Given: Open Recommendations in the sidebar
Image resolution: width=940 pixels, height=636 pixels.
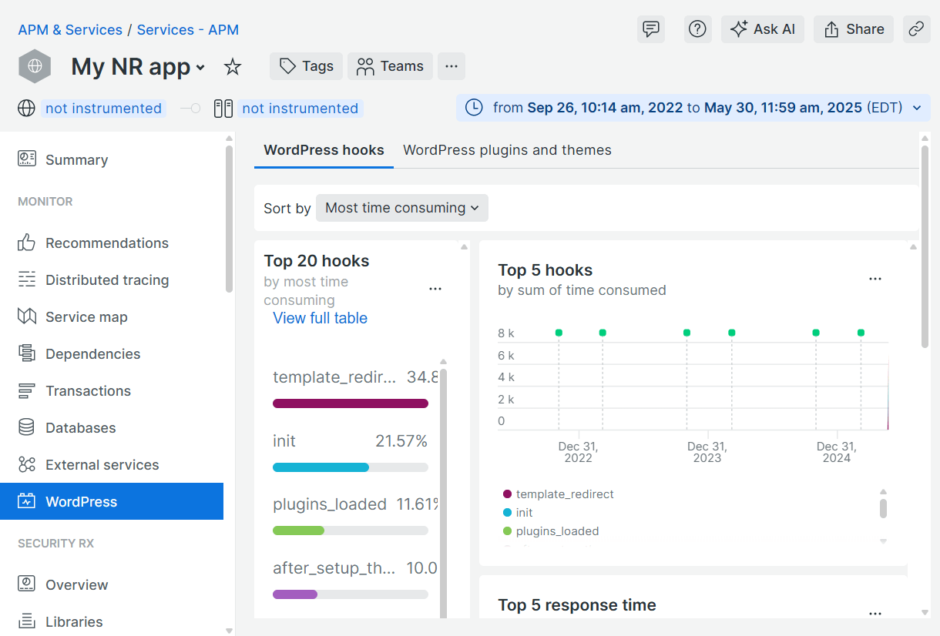Looking at the screenshot, I should pyautogui.click(x=112, y=243).
